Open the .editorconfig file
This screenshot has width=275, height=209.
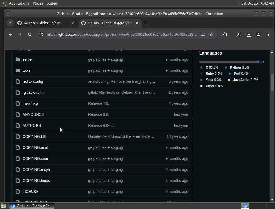(x=33, y=81)
